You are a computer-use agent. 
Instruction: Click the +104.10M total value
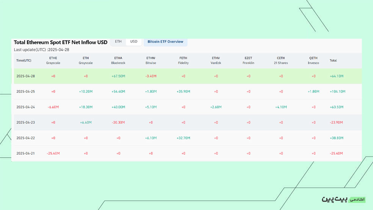click(337, 92)
